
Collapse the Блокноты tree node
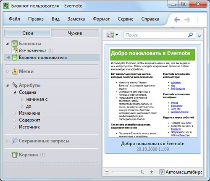point(8,44)
